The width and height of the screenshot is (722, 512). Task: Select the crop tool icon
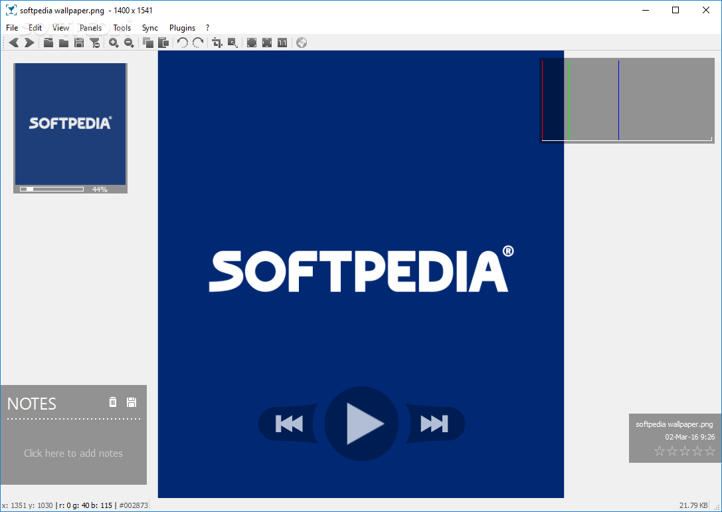pyautogui.click(x=217, y=43)
